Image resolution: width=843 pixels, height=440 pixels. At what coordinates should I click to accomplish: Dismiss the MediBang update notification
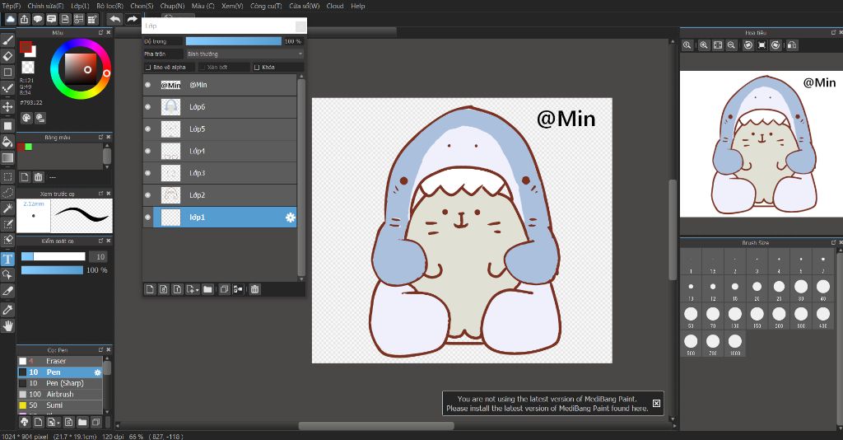(656, 404)
